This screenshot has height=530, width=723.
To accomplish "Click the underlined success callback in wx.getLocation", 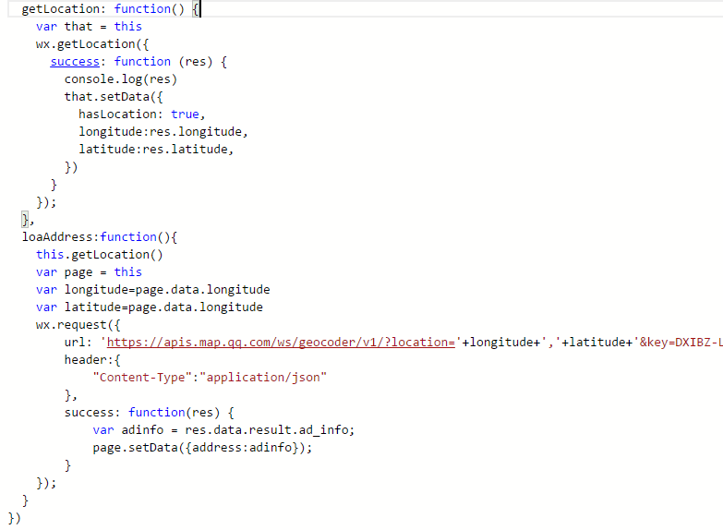I will pos(74,61).
